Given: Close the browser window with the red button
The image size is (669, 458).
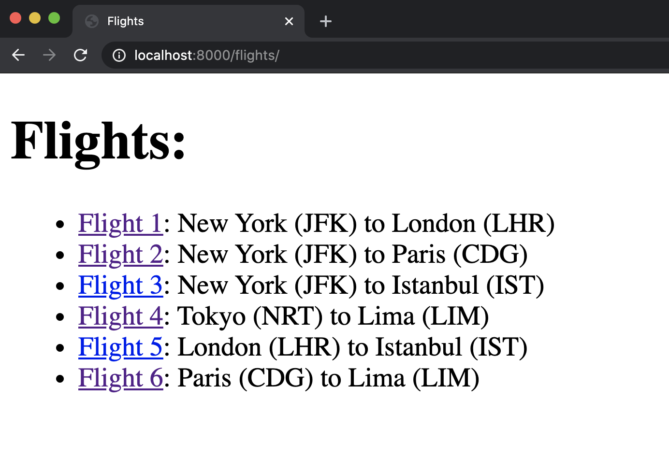Looking at the screenshot, I should pos(15,18).
